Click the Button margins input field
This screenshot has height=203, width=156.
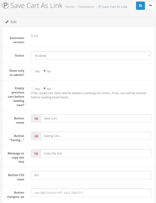[91, 193]
